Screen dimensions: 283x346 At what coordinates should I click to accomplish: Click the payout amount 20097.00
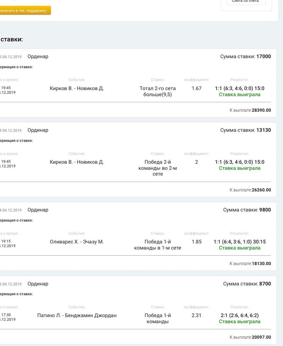pos(261,337)
